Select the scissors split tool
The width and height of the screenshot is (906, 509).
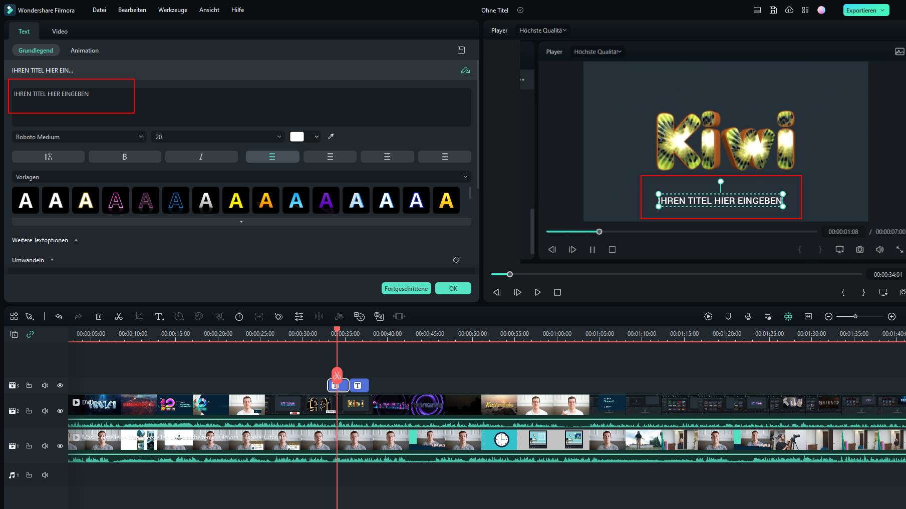coord(119,316)
